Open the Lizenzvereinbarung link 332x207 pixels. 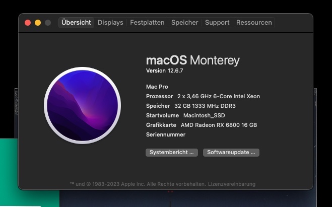click(232, 184)
